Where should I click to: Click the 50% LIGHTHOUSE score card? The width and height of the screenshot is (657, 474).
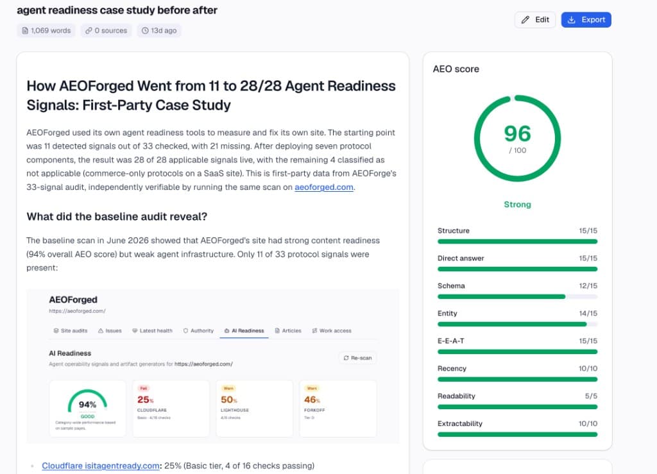[x=254, y=409]
